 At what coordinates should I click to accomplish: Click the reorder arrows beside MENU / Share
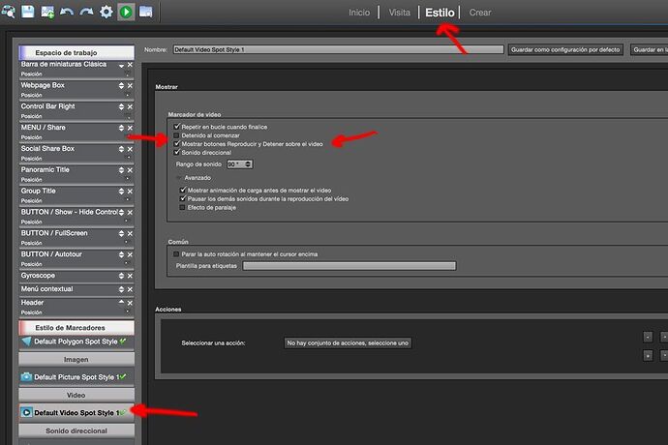(120, 128)
